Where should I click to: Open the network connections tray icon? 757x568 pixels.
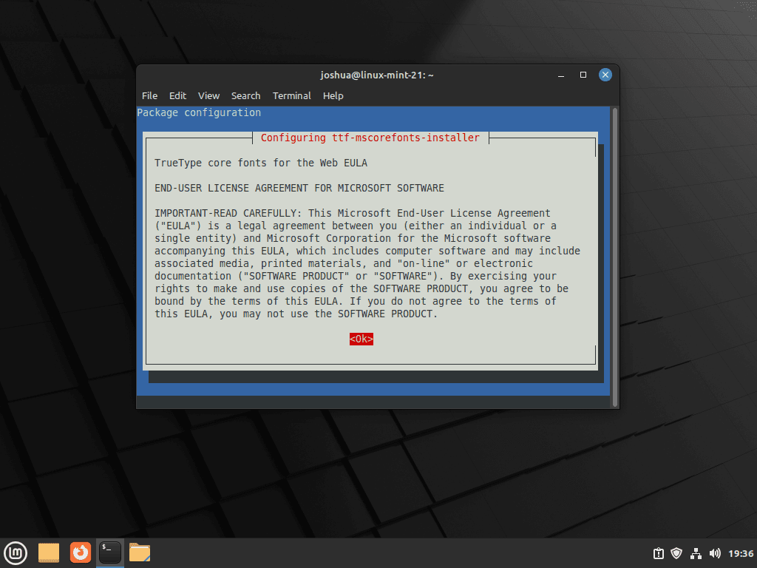point(696,552)
